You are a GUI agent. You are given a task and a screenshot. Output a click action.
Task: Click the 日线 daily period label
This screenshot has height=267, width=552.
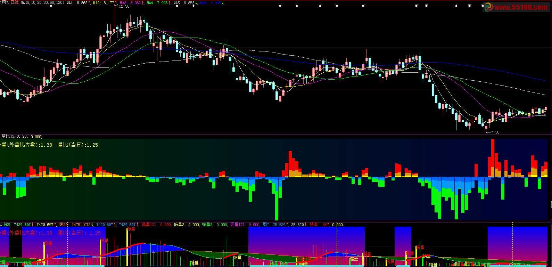15,2
